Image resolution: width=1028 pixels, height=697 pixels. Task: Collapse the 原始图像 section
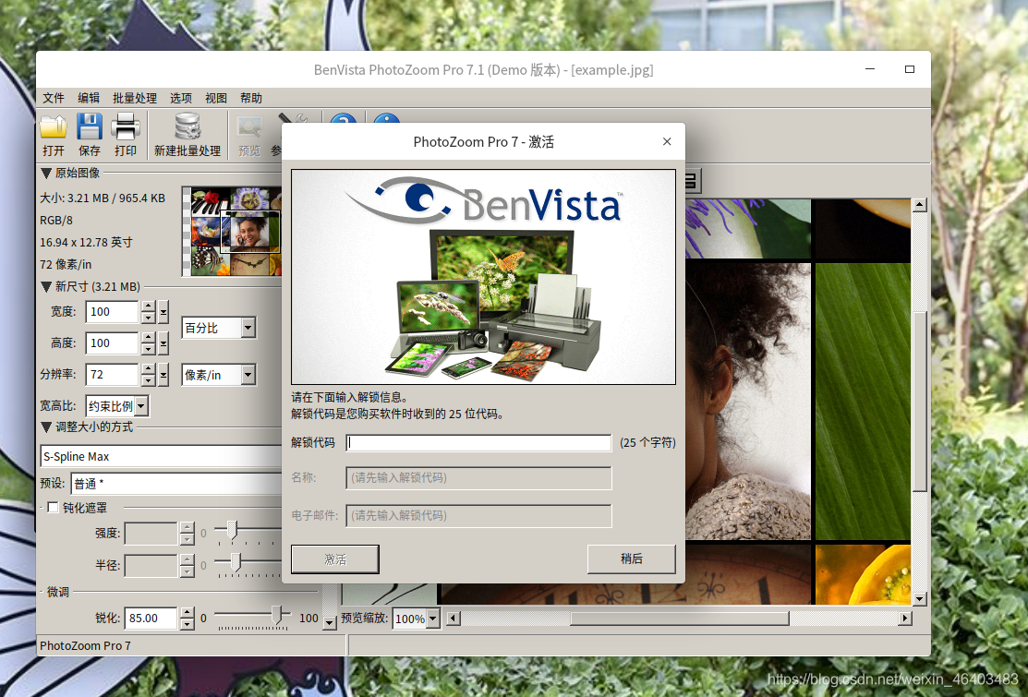[46, 173]
